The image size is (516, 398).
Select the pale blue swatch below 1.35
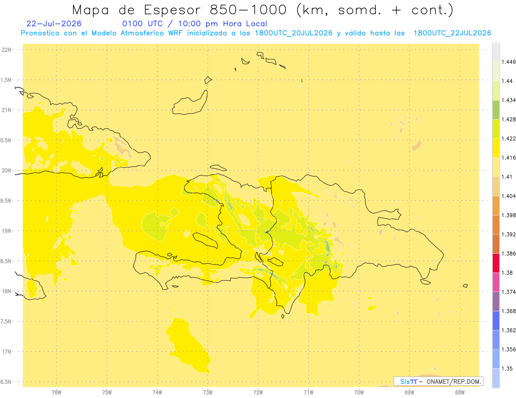496,378
